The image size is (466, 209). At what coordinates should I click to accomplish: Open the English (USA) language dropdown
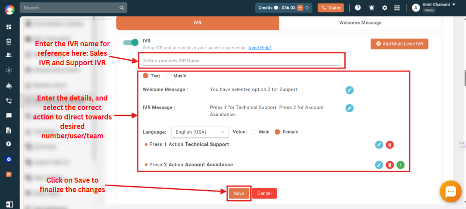[x=200, y=132]
